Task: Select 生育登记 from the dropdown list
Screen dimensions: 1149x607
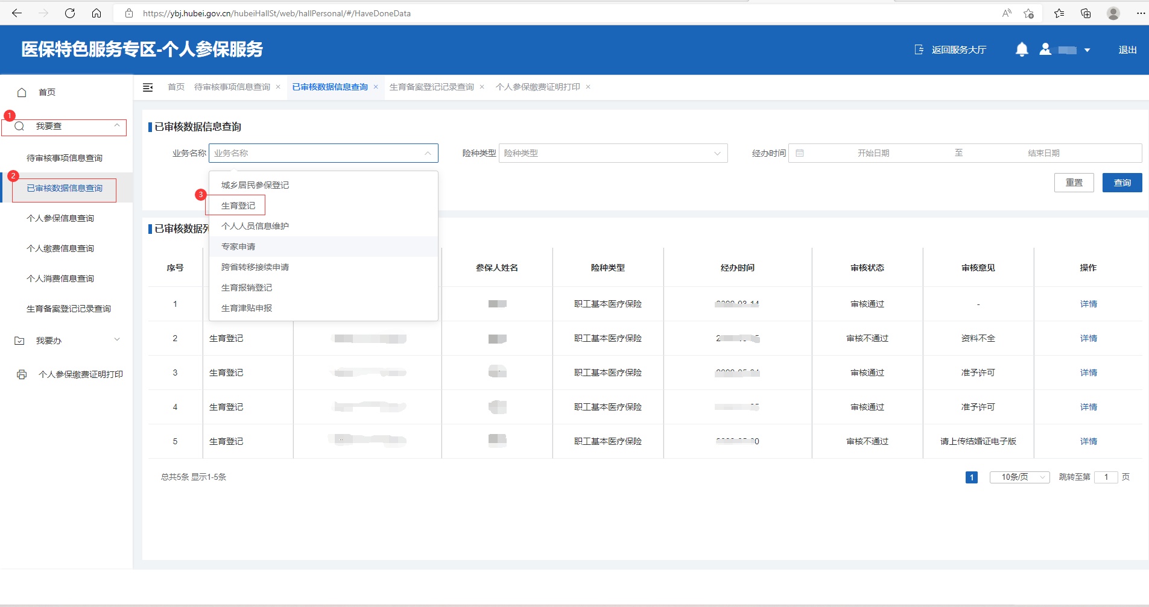Action: click(x=238, y=206)
